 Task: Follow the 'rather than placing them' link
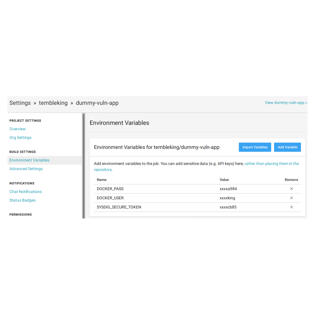tap(271, 164)
